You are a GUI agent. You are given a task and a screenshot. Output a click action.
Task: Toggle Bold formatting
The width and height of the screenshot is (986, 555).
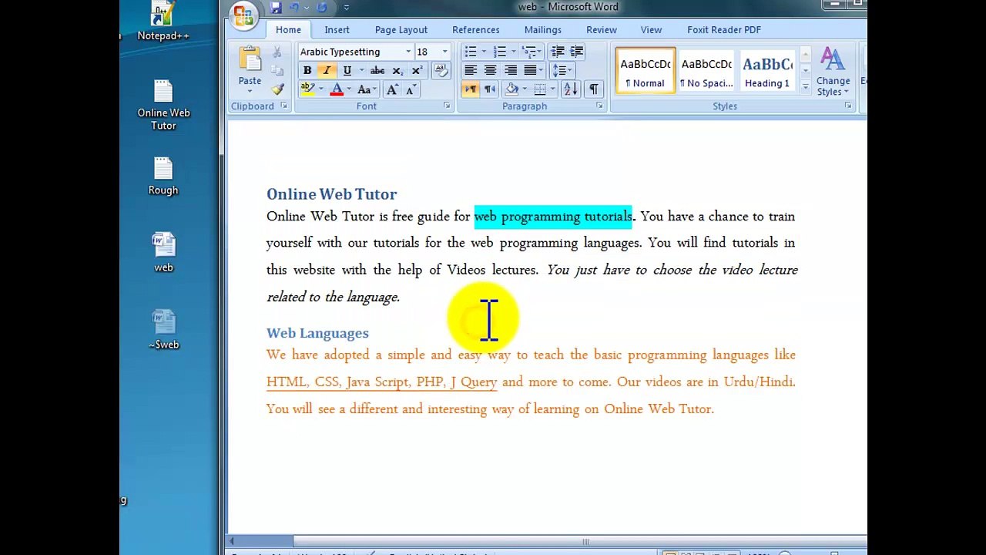(307, 71)
